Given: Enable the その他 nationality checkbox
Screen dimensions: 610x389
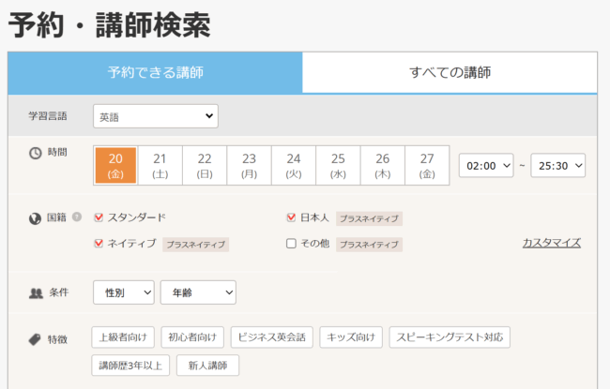Looking at the screenshot, I should point(291,244).
